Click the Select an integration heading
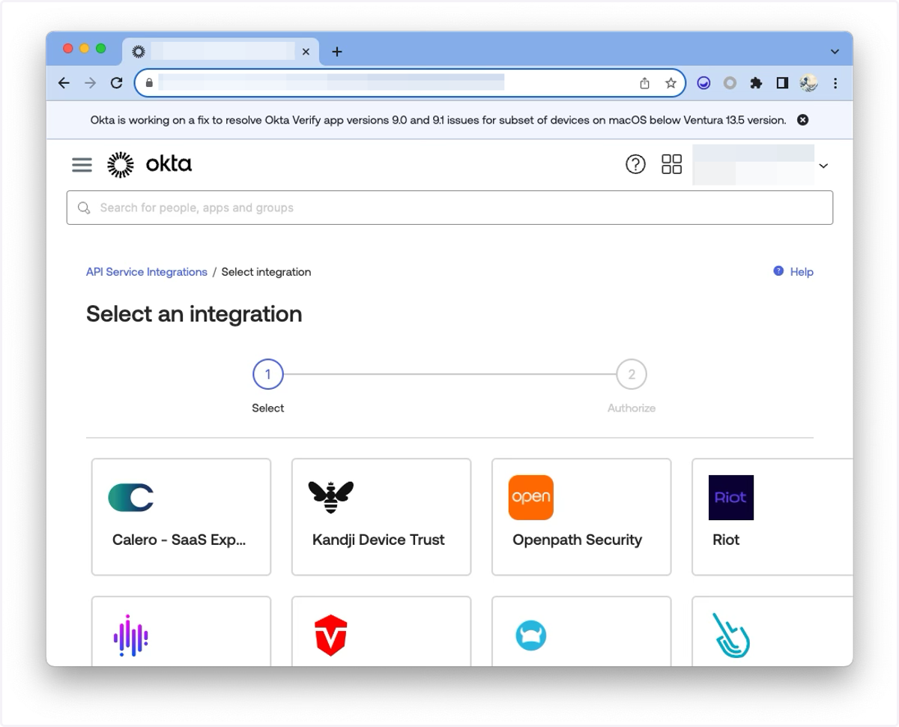 click(x=194, y=314)
